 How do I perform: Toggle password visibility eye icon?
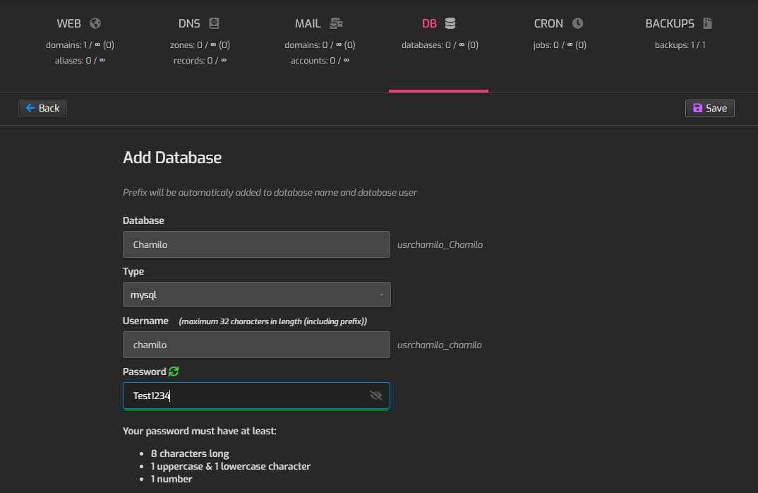click(x=375, y=396)
